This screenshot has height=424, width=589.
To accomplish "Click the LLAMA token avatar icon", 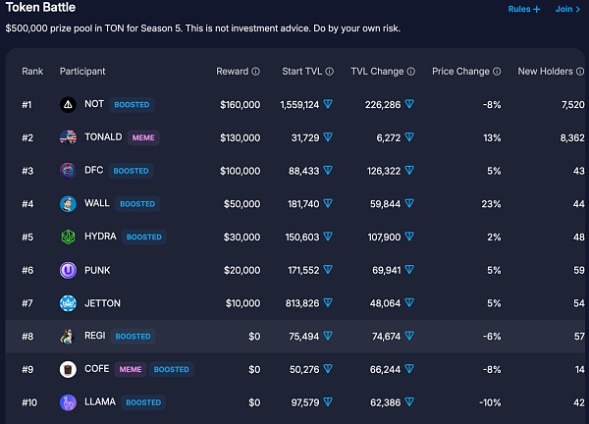I will pyautogui.click(x=68, y=402).
